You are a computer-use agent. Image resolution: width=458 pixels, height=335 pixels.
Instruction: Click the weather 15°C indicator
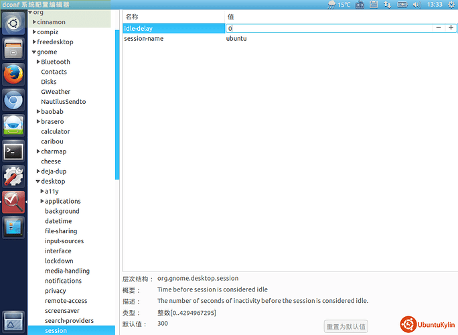click(339, 5)
